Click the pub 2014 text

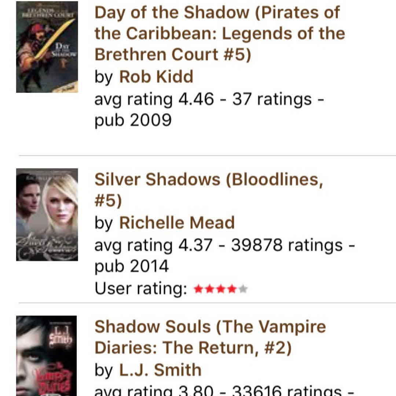point(132,266)
